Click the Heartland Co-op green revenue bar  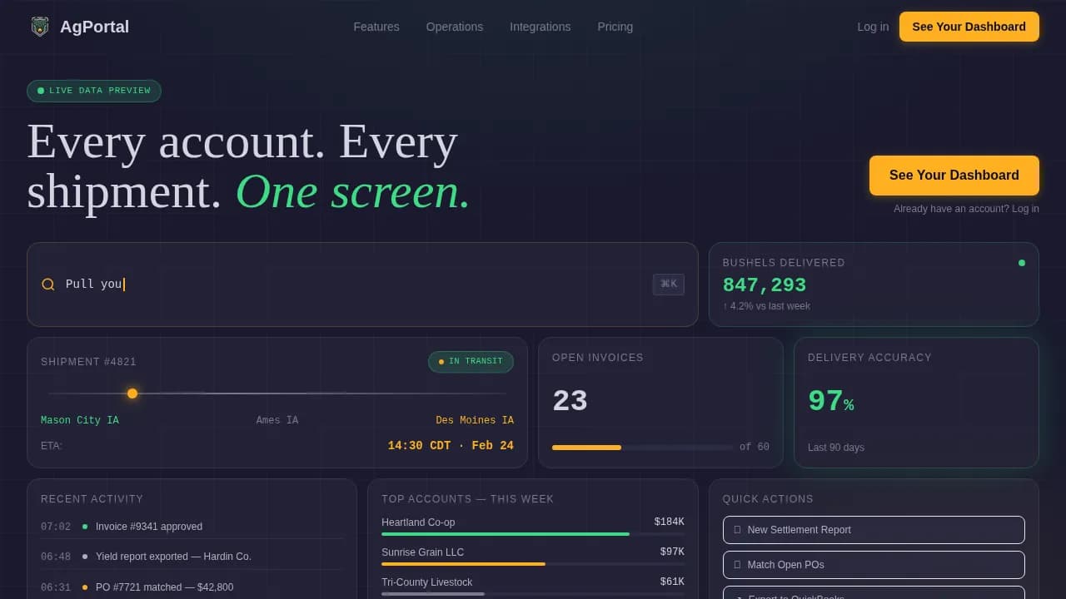(x=506, y=534)
